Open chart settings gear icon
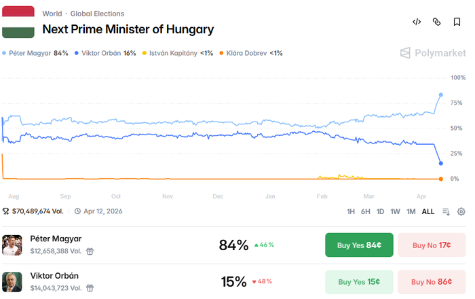This screenshot has height=299, width=475. pyautogui.click(x=461, y=211)
